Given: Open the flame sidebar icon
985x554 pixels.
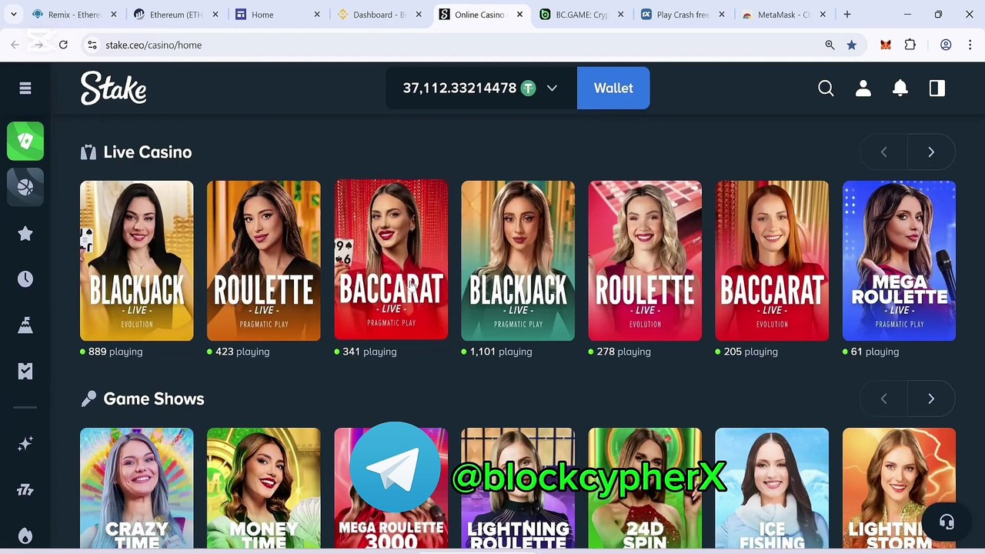Looking at the screenshot, I should pyautogui.click(x=25, y=536).
